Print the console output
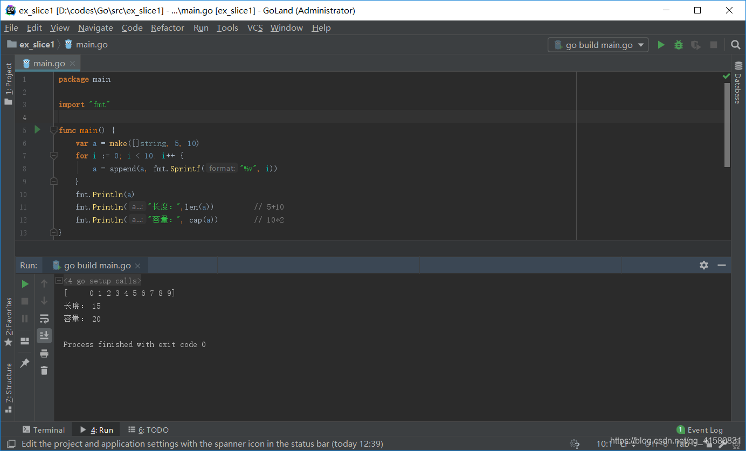The height and width of the screenshot is (451, 746). [x=44, y=353]
